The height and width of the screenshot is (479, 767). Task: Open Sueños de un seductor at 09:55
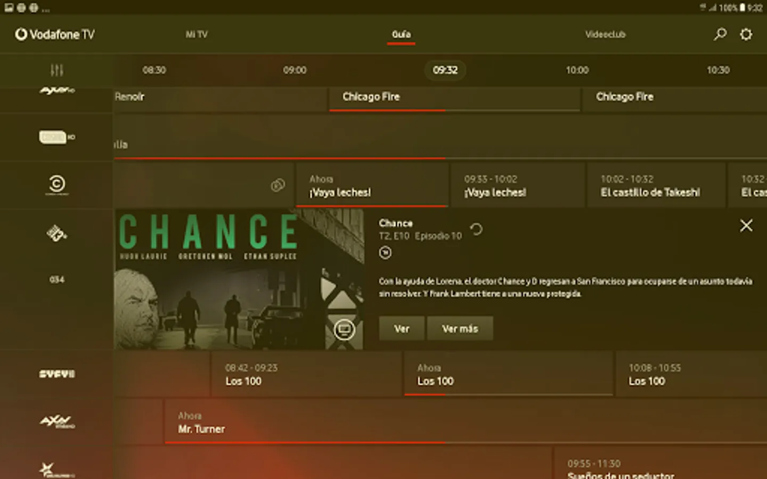(x=660, y=464)
